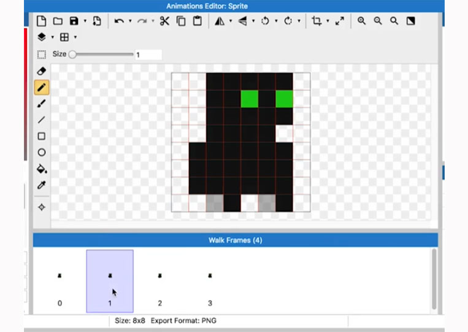Click the Size: 8x8 status text
468x332 pixels.
click(x=130, y=321)
